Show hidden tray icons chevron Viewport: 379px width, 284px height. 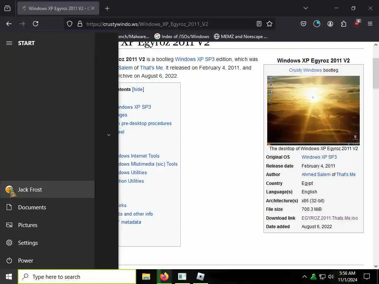[305, 277]
